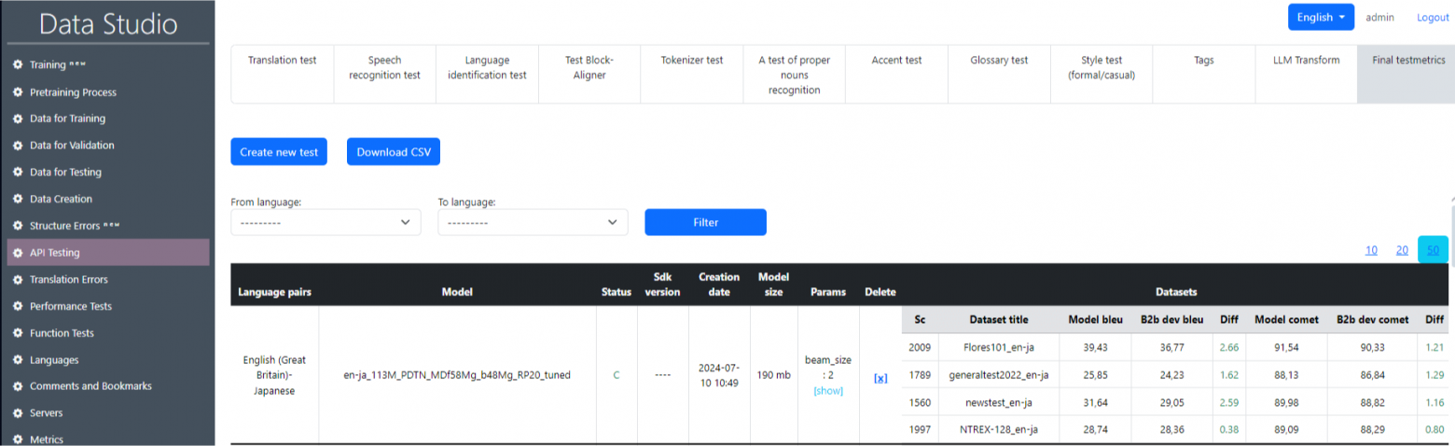Click the gear icon next to Data Creation
Screen dimensions: 1455x446
18,199
